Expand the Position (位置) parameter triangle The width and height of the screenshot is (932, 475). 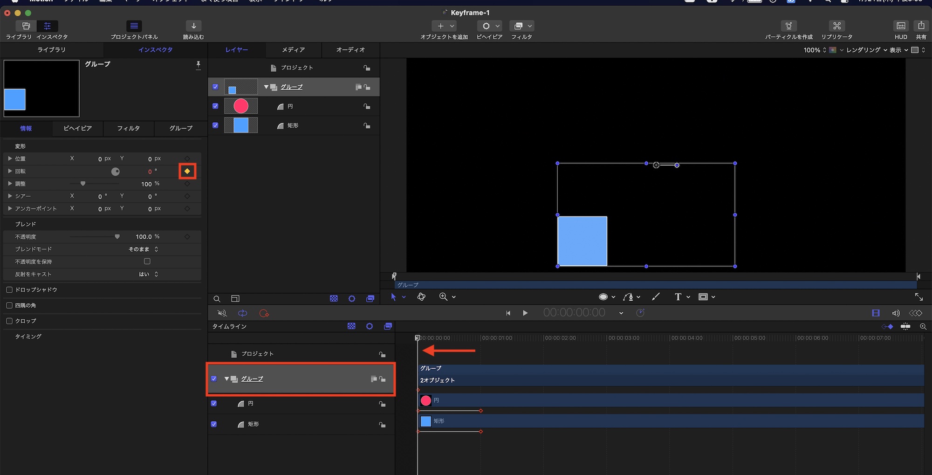10,159
